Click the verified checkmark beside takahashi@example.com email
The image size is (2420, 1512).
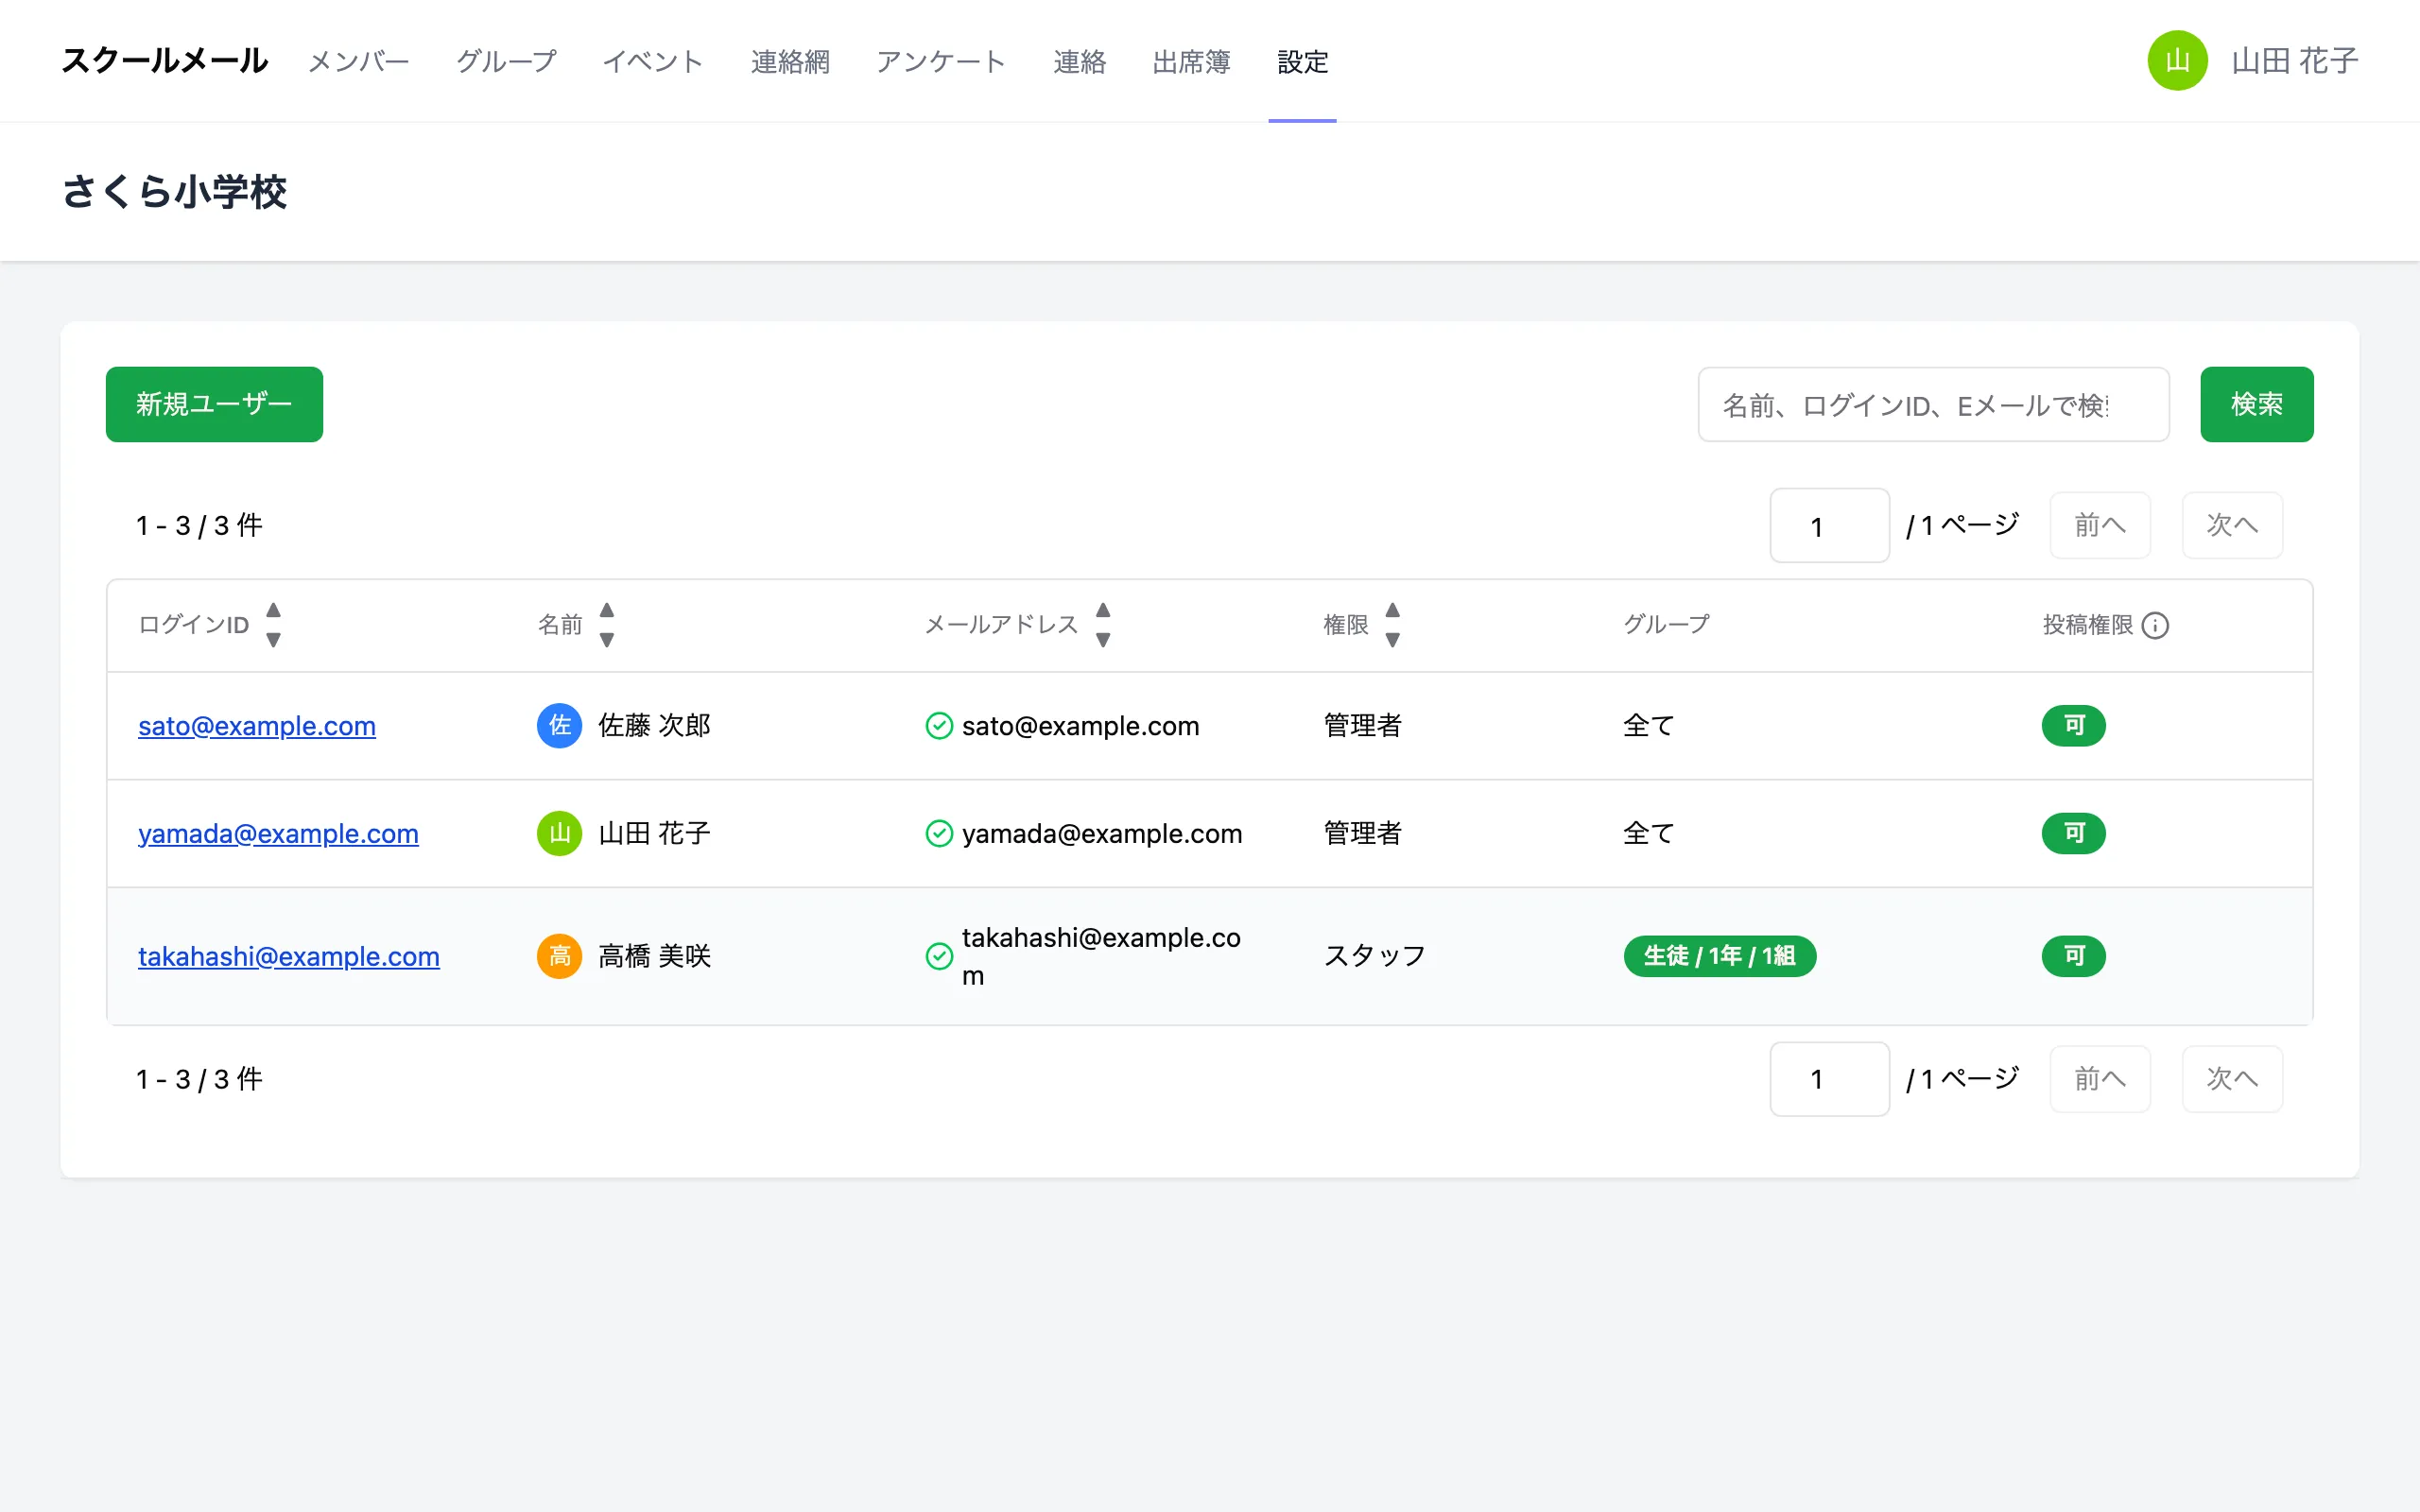tap(939, 957)
